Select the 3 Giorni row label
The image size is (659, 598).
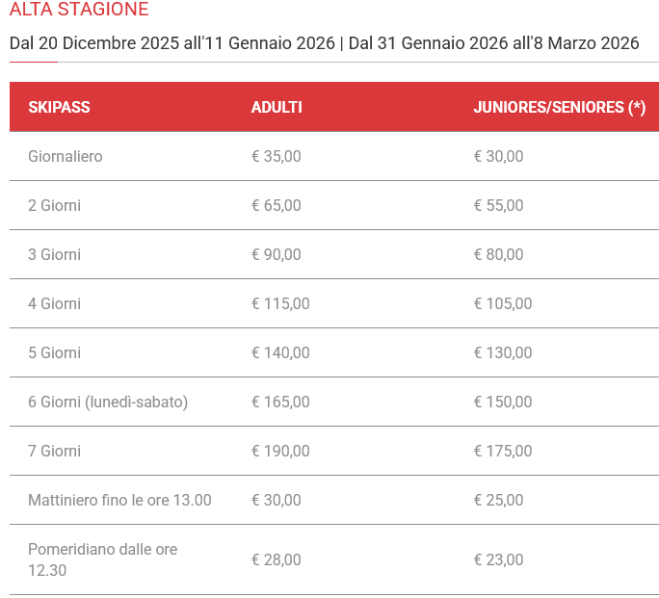[x=55, y=254]
